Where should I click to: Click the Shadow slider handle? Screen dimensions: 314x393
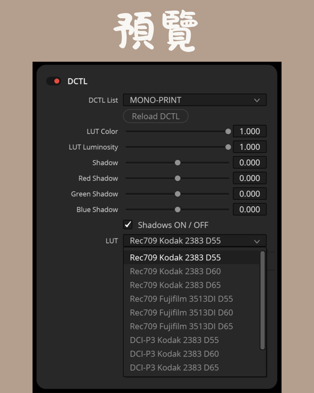coord(177,163)
